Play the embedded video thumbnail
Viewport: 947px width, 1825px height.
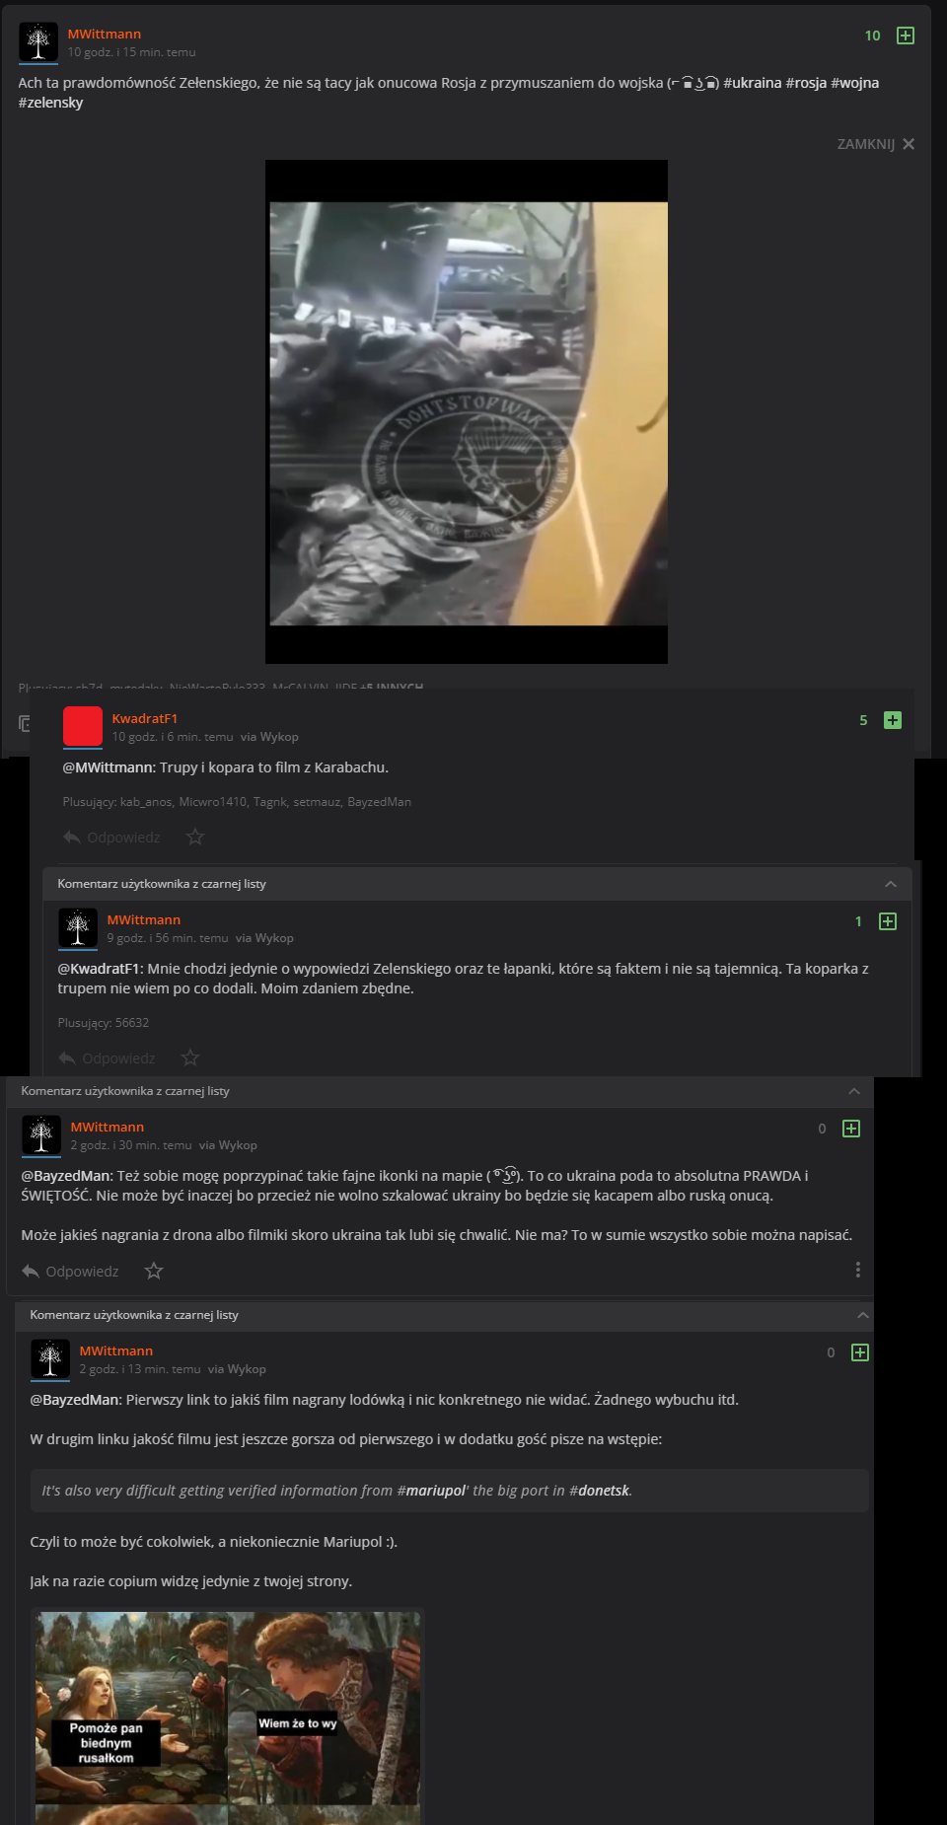coord(467,411)
